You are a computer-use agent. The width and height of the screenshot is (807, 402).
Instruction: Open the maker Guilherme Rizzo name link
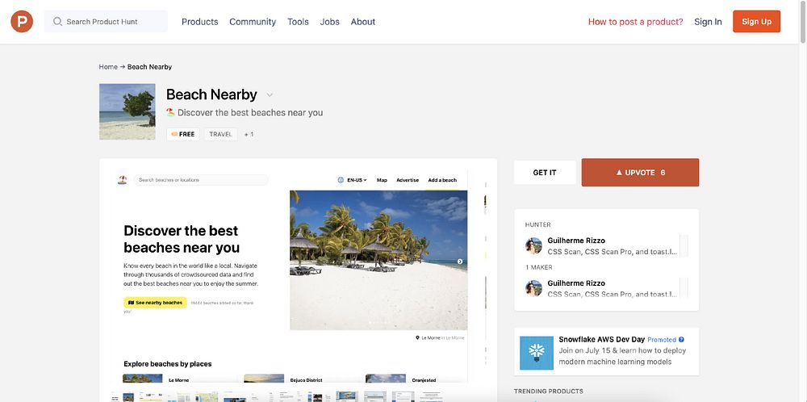(x=576, y=283)
